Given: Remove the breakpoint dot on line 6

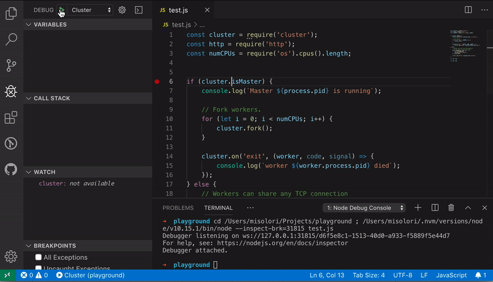Looking at the screenshot, I should click(157, 82).
